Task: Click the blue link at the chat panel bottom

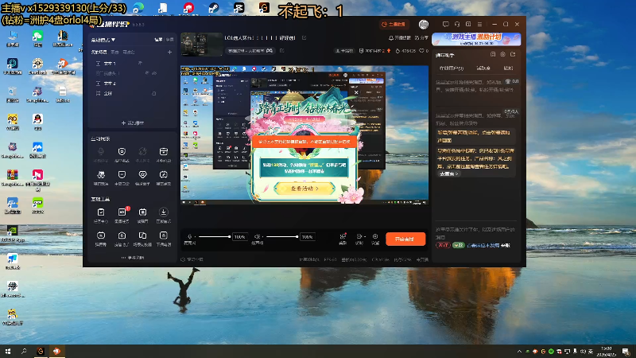Action: (483, 246)
